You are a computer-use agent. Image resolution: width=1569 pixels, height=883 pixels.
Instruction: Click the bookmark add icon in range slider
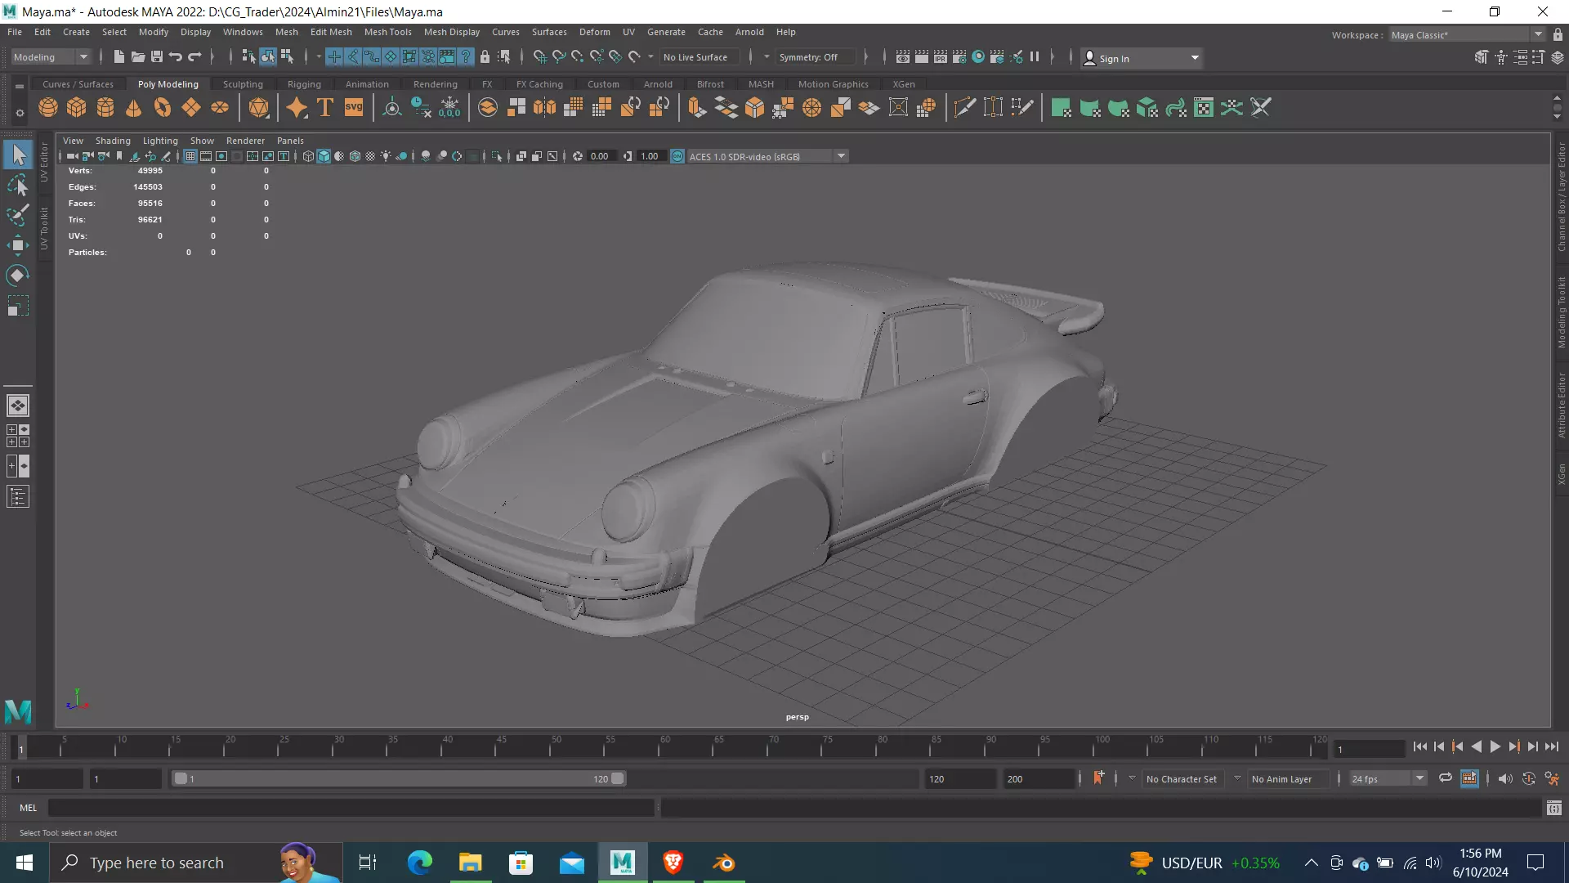[x=1098, y=778]
